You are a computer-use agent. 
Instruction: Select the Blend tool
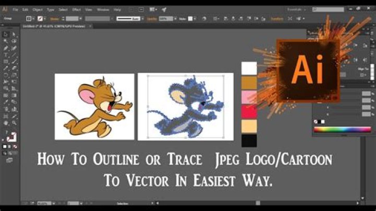[x=14, y=102]
